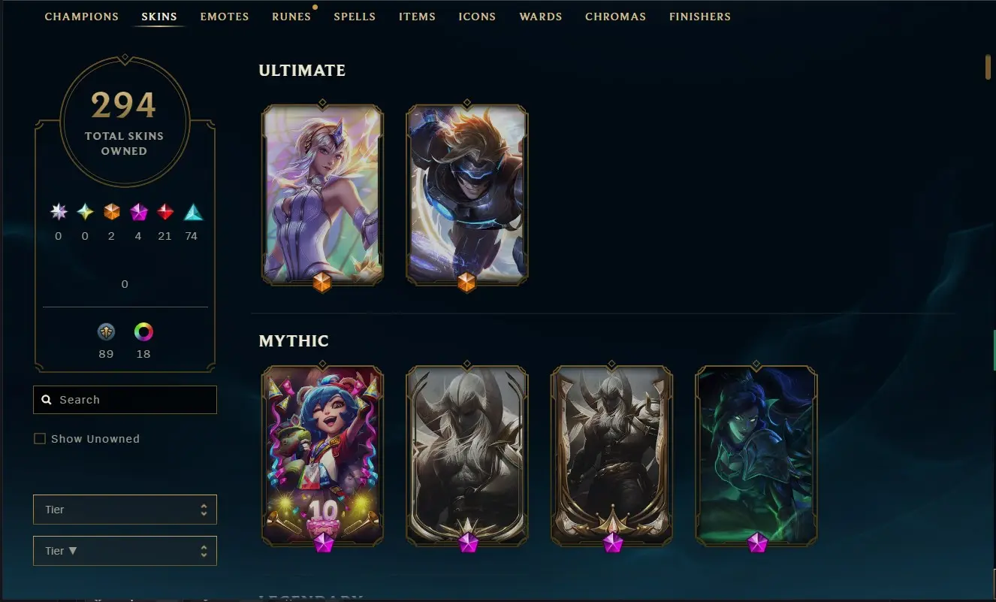Click the magenta Mythic tier gem icon
The height and width of the screenshot is (602, 996).
(x=139, y=212)
